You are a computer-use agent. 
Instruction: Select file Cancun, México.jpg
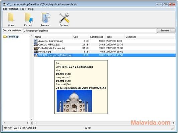tap(49, 45)
